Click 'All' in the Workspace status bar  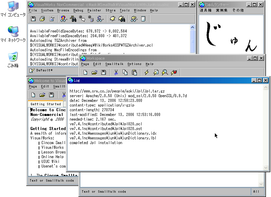(256, 192)
